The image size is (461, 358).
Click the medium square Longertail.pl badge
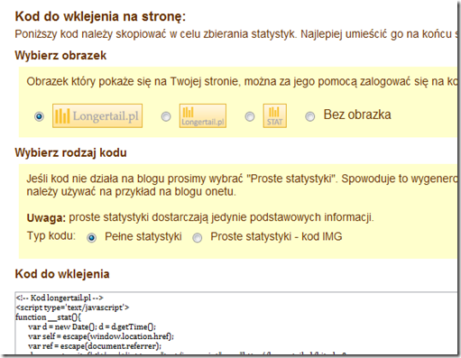tap(203, 116)
